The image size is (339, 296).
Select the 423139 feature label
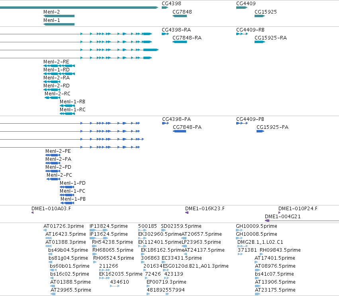(174, 274)
